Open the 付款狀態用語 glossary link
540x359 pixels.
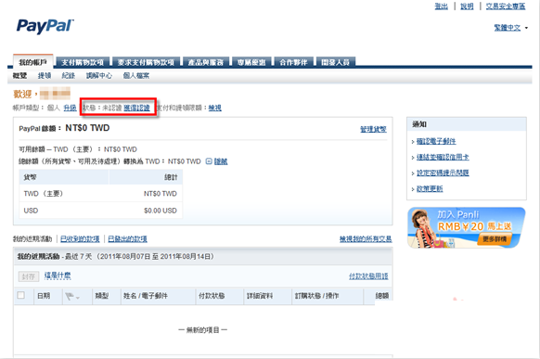368,276
